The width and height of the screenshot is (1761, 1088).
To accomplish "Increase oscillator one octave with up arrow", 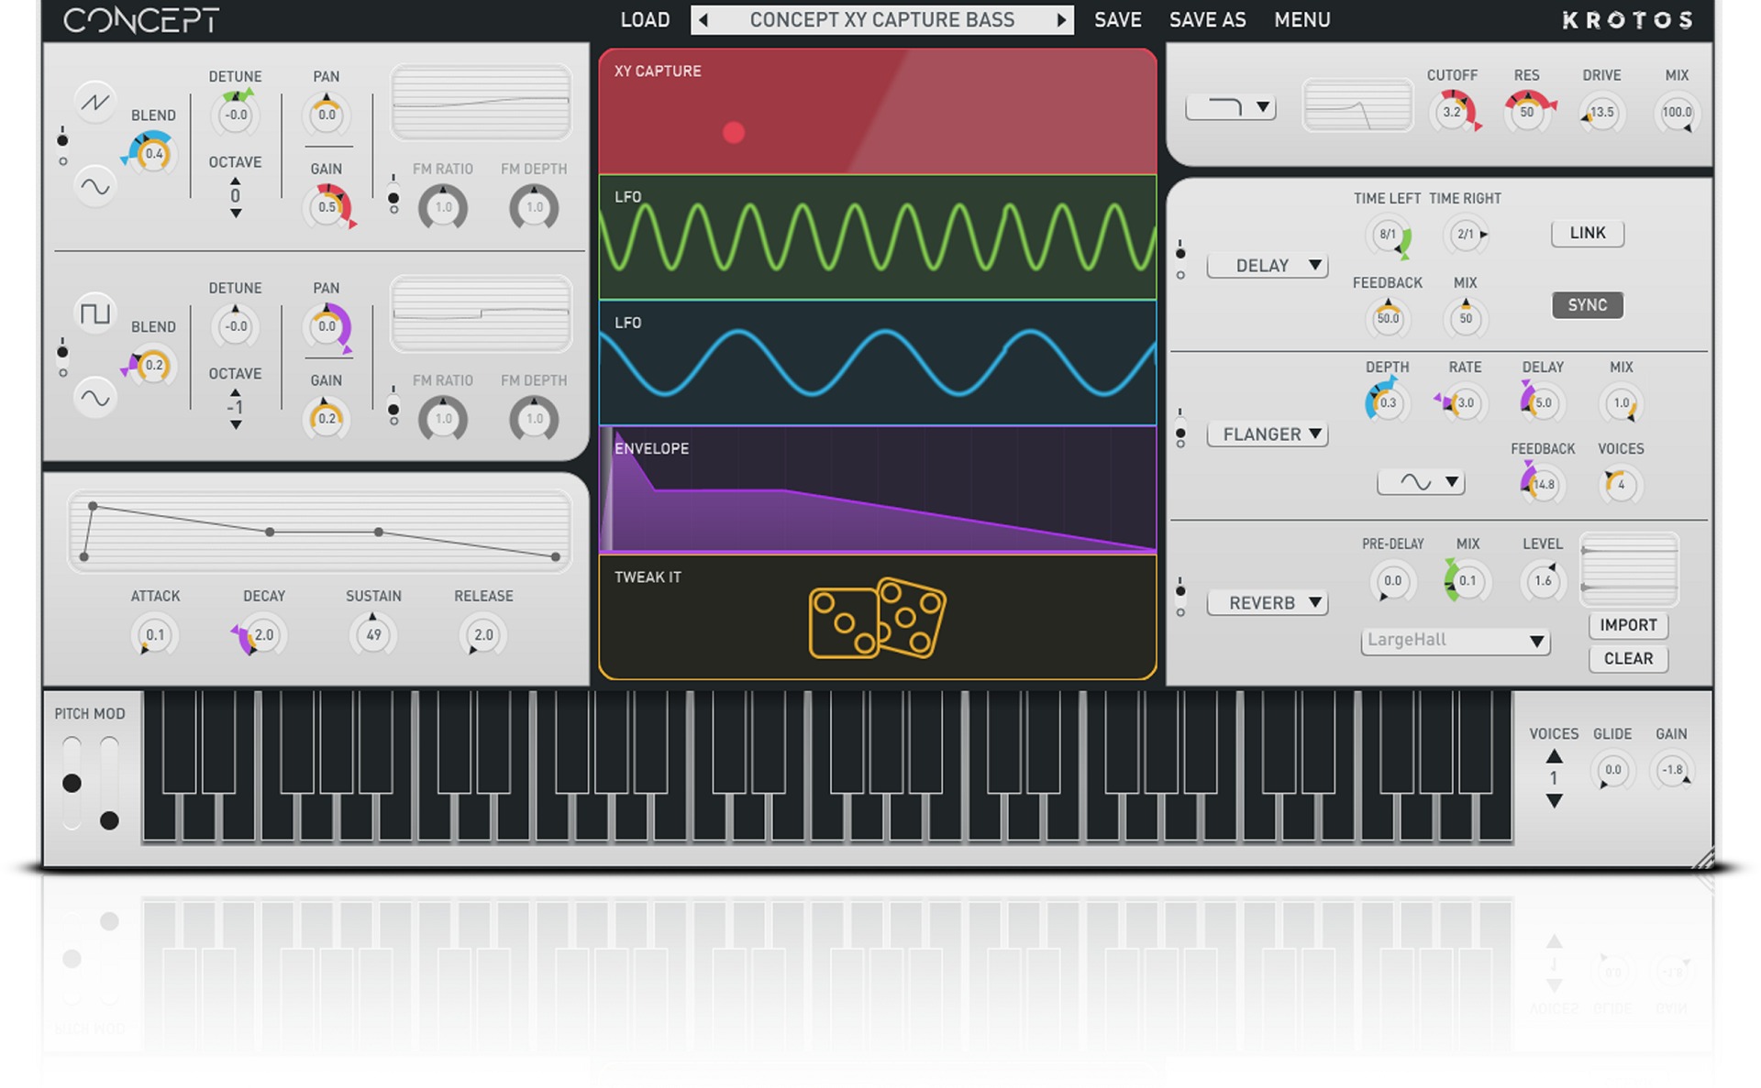I will [236, 181].
